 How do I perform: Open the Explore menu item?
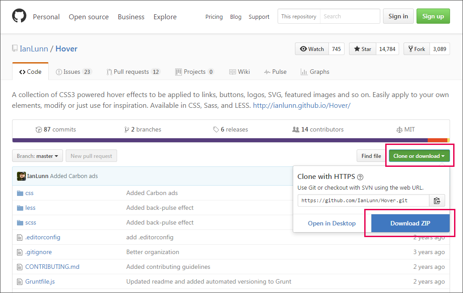tap(165, 17)
